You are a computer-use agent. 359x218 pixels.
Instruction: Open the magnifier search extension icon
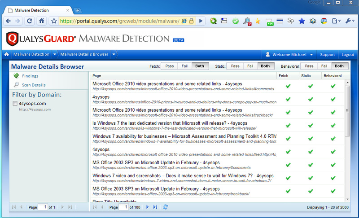click(x=247, y=21)
